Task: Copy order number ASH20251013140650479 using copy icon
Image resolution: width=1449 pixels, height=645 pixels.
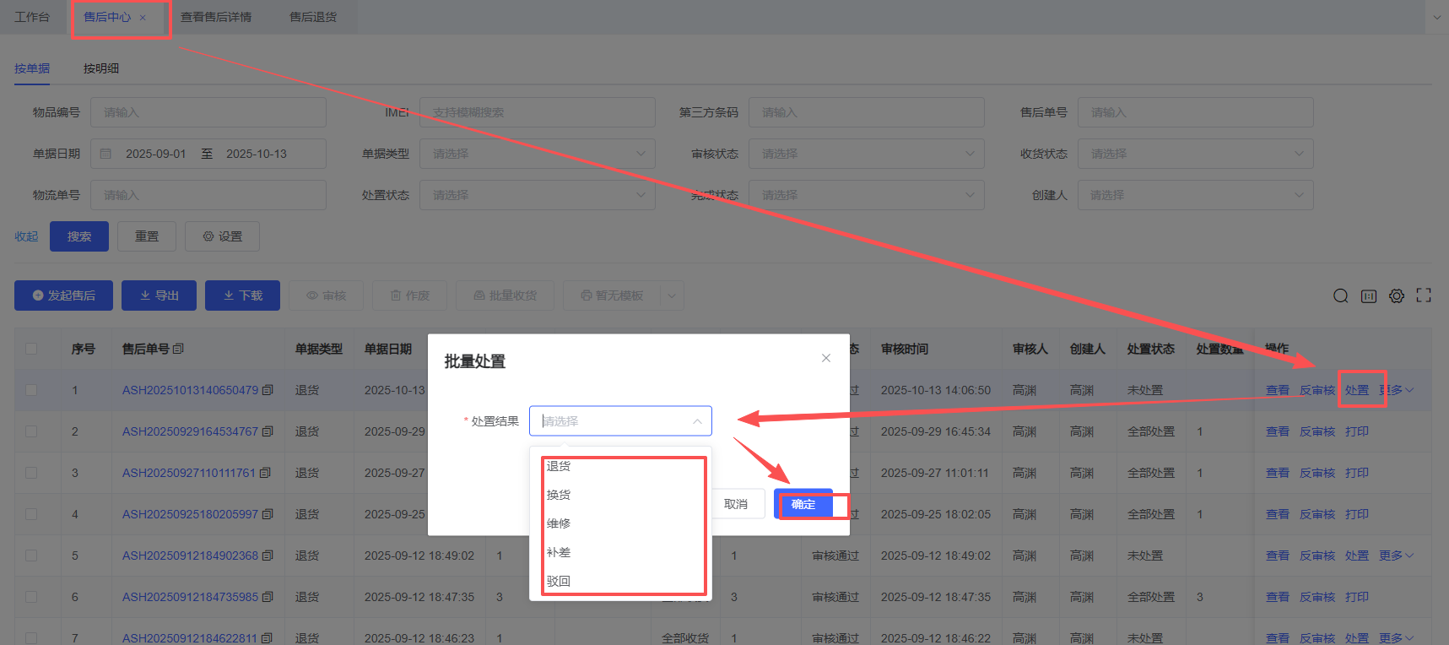Action: (268, 390)
